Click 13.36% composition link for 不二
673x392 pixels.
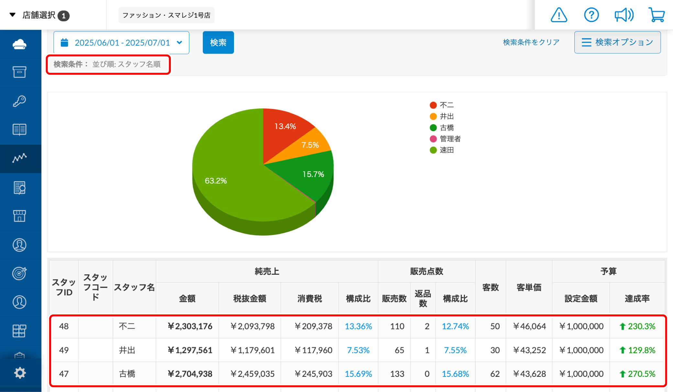pos(358,326)
